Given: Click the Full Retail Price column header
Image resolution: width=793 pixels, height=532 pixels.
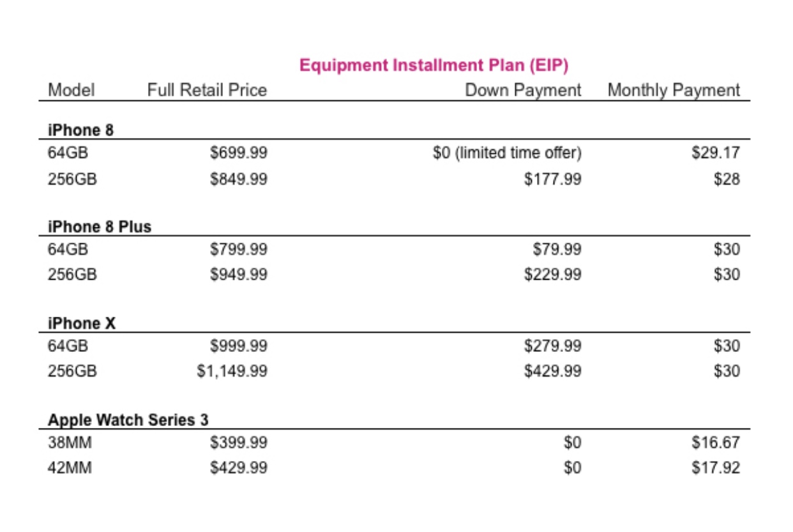Looking at the screenshot, I should point(207,90).
